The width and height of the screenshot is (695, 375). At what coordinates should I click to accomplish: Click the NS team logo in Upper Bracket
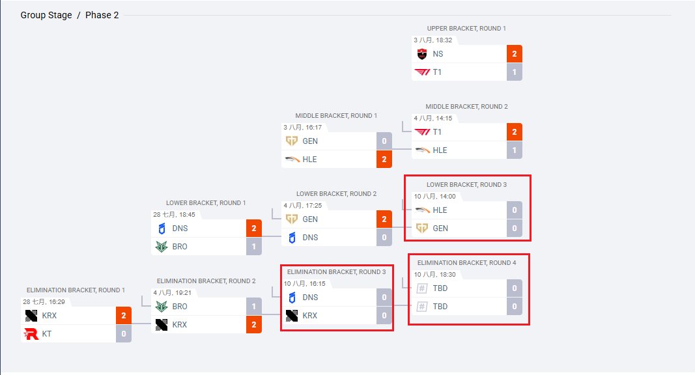tap(422, 54)
